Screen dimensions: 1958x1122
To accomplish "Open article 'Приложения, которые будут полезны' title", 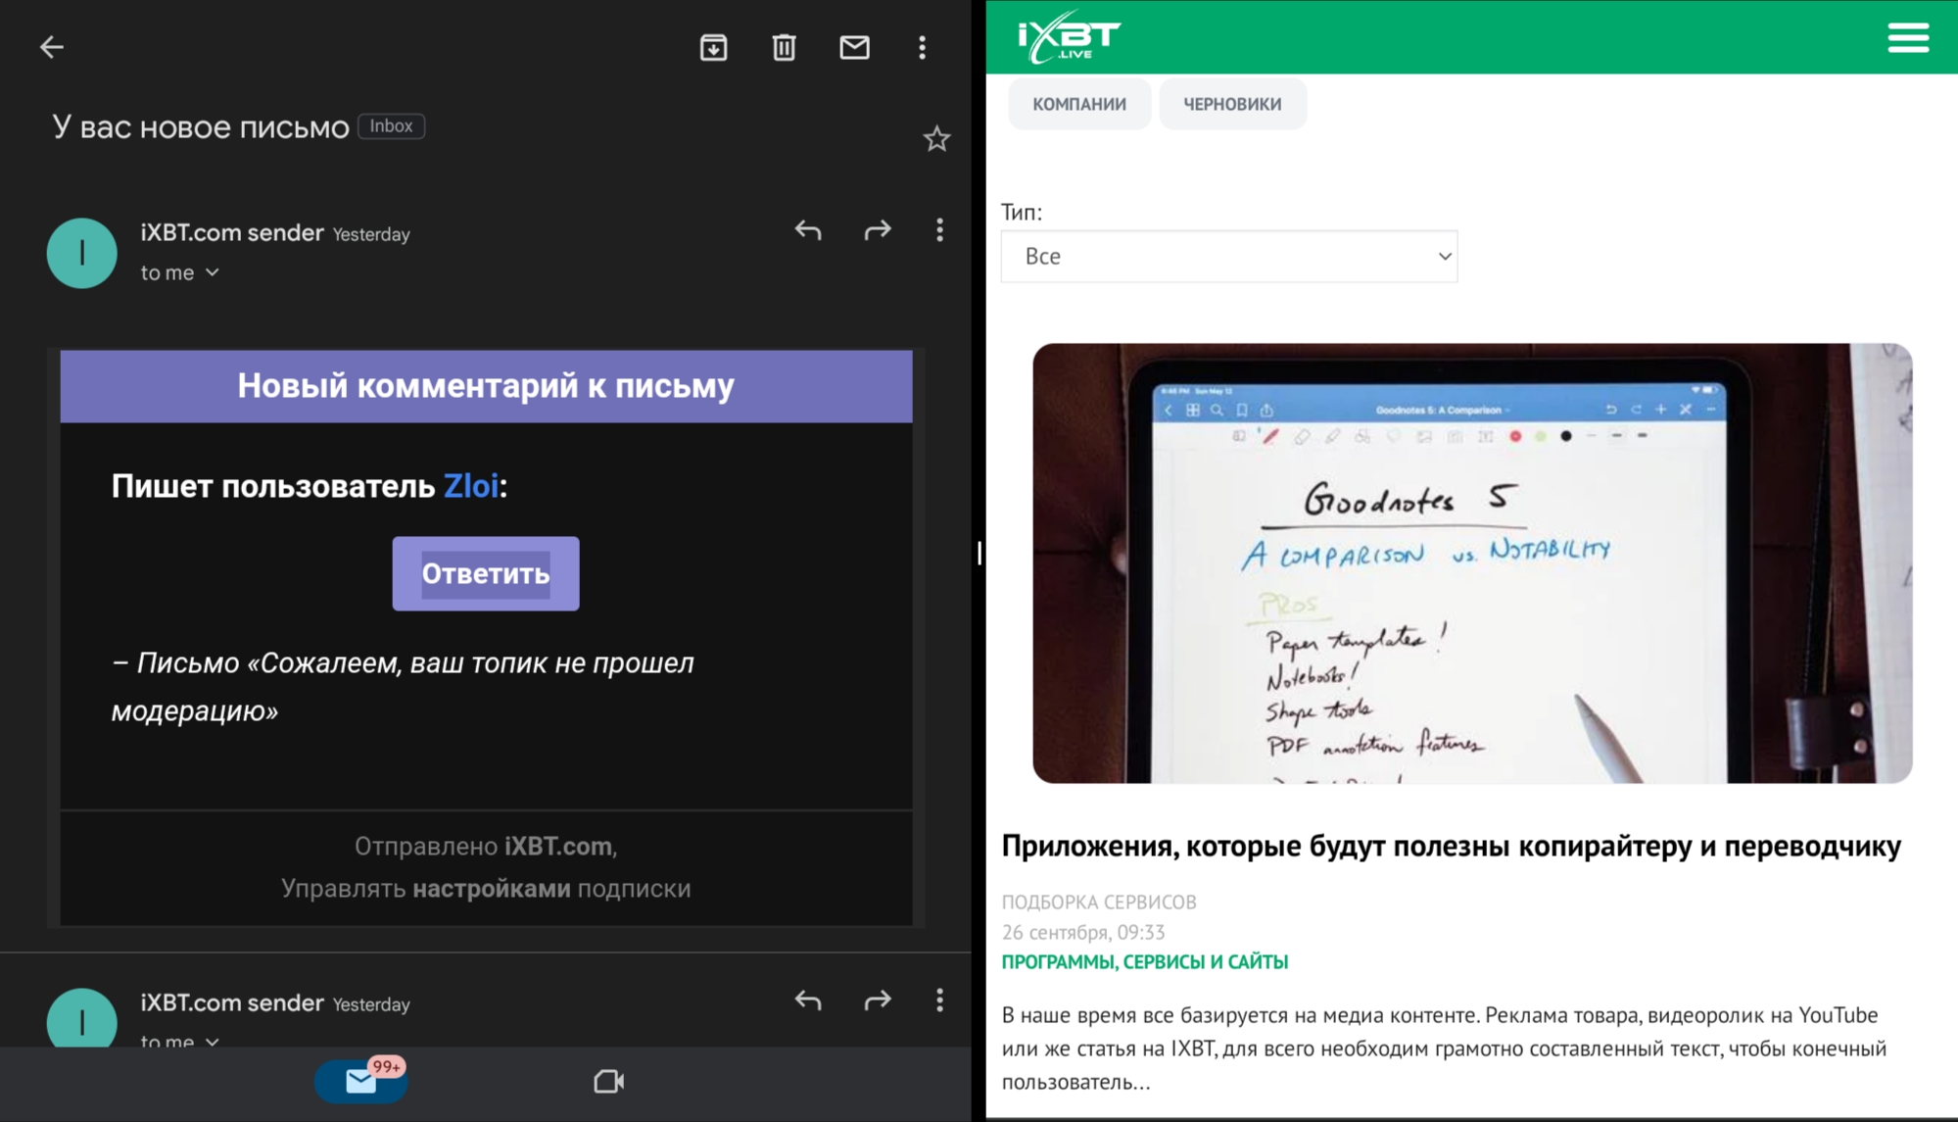I will (x=1451, y=846).
